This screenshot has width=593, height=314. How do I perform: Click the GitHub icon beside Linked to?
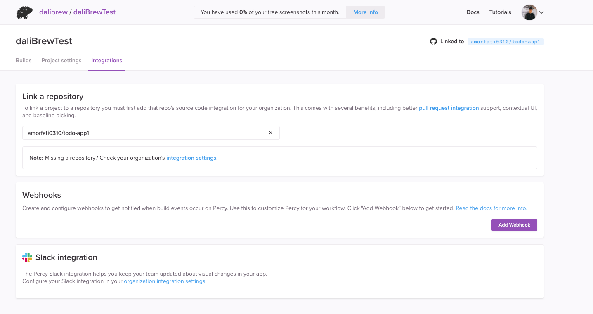pos(433,41)
